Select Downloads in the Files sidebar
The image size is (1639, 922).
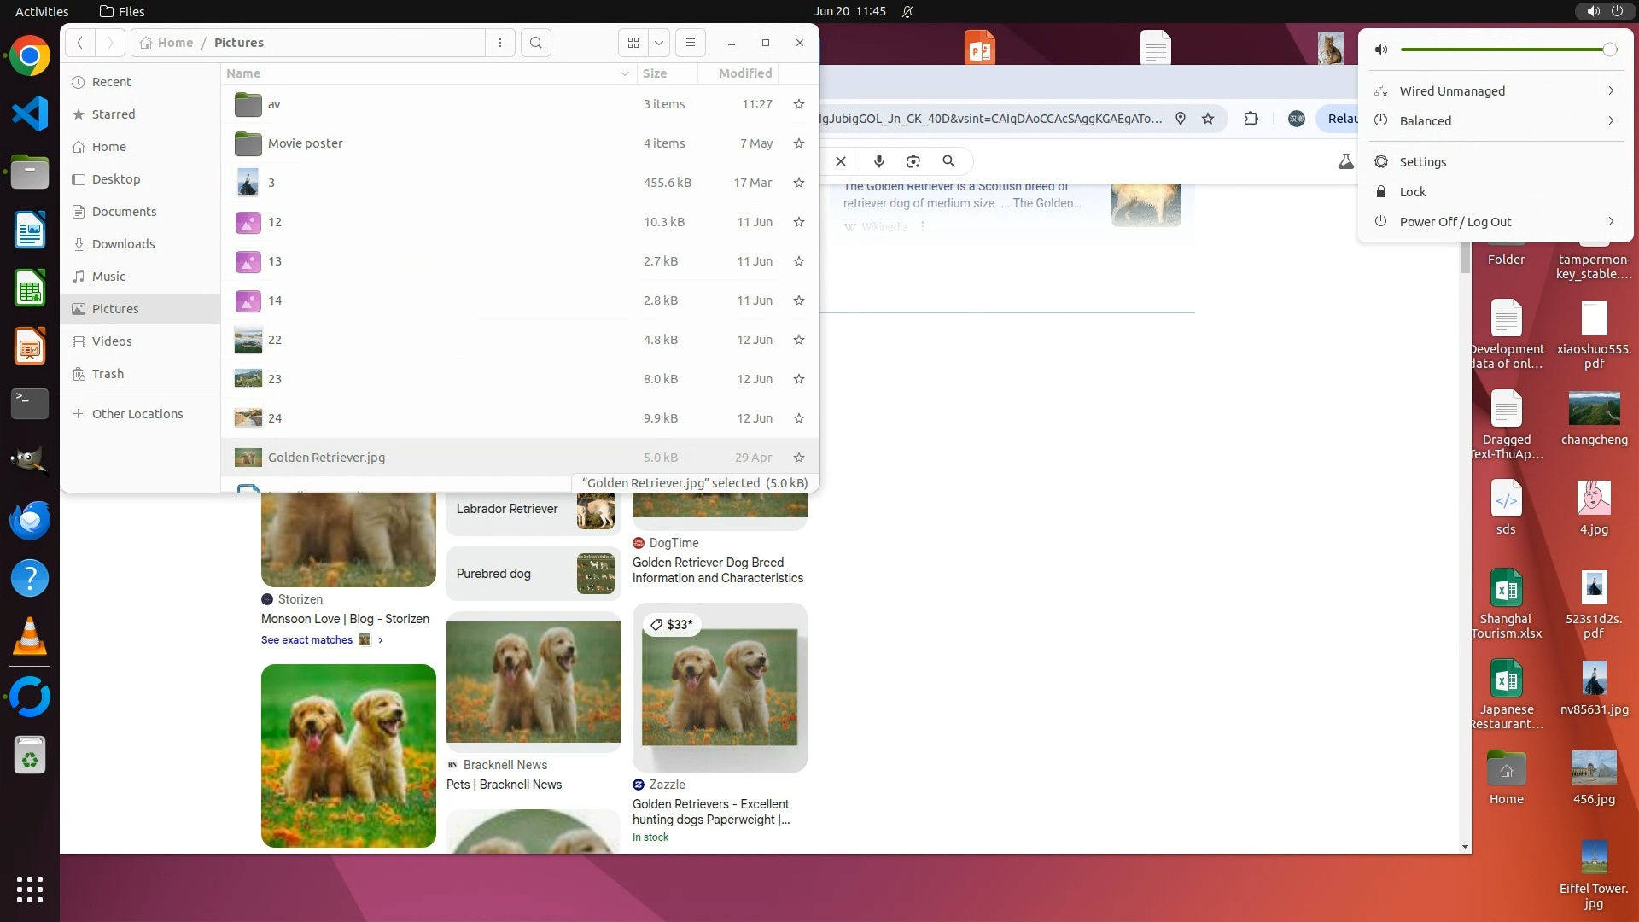[x=123, y=244]
